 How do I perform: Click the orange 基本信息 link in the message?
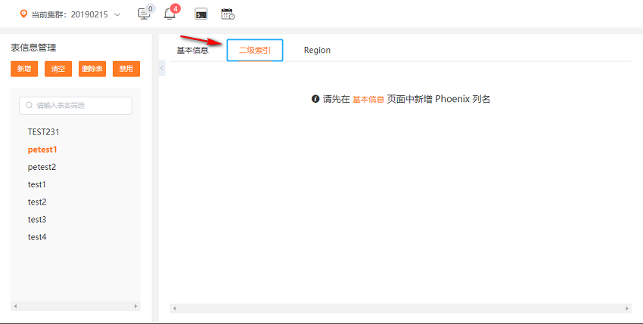click(368, 99)
